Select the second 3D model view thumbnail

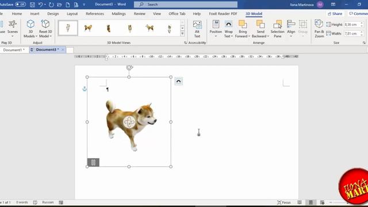[88, 28]
